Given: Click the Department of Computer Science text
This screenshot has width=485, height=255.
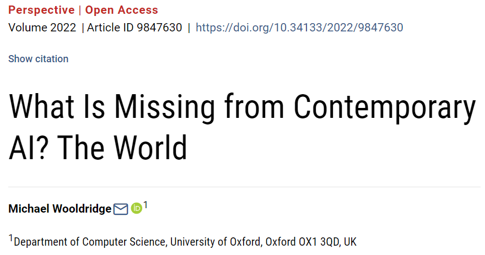Looking at the screenshot, I should tap(90, 242).
